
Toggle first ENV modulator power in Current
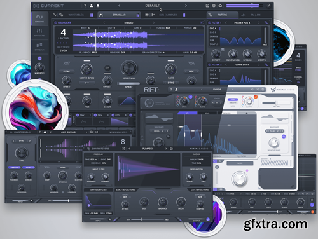pos(78,115)
